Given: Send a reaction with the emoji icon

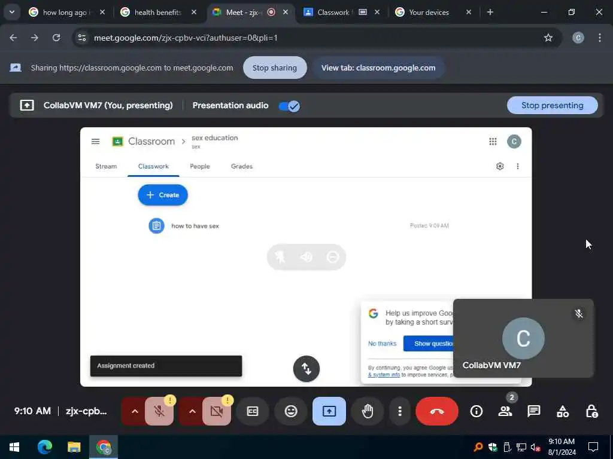Looking at the screenshot, I should (x=291, y=411).
